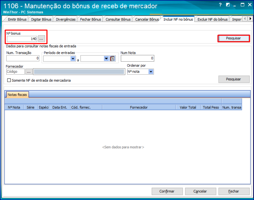Sort by Espéci column header

(x=44, y=107)
